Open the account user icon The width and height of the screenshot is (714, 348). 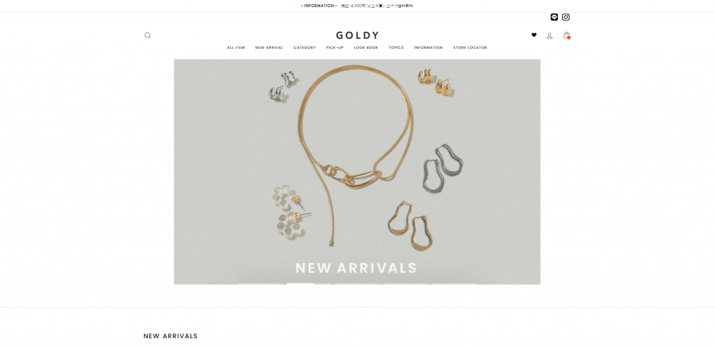coord(549,35)
